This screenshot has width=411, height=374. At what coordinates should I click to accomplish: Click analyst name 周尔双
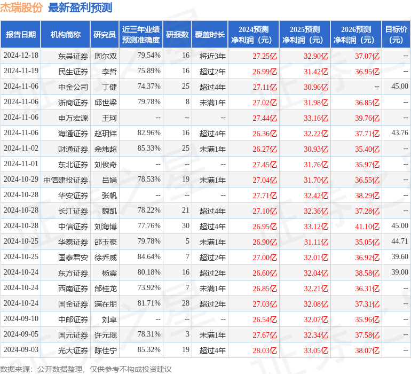coord(106,56)
